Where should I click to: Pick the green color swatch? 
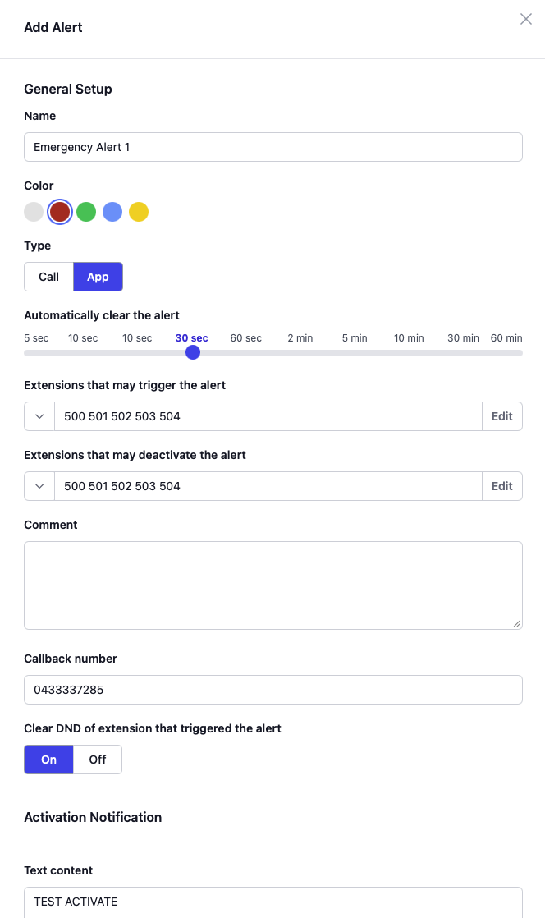[x=86, y=212]
